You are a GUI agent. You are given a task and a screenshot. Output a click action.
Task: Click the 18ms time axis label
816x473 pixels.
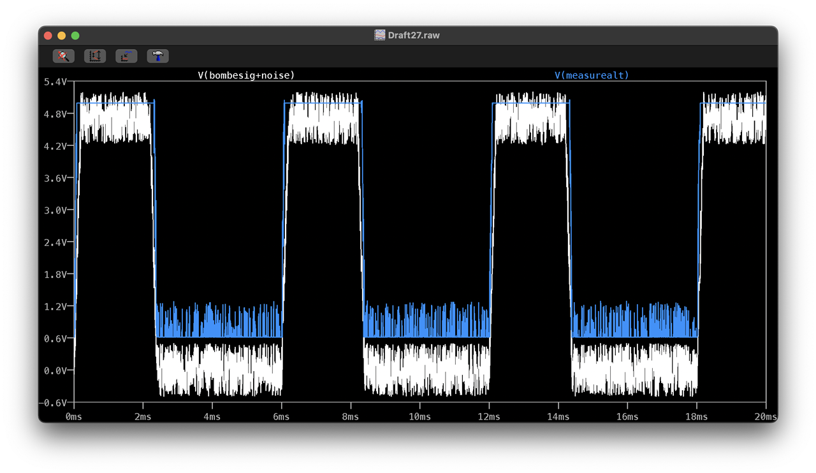point(696,417)
